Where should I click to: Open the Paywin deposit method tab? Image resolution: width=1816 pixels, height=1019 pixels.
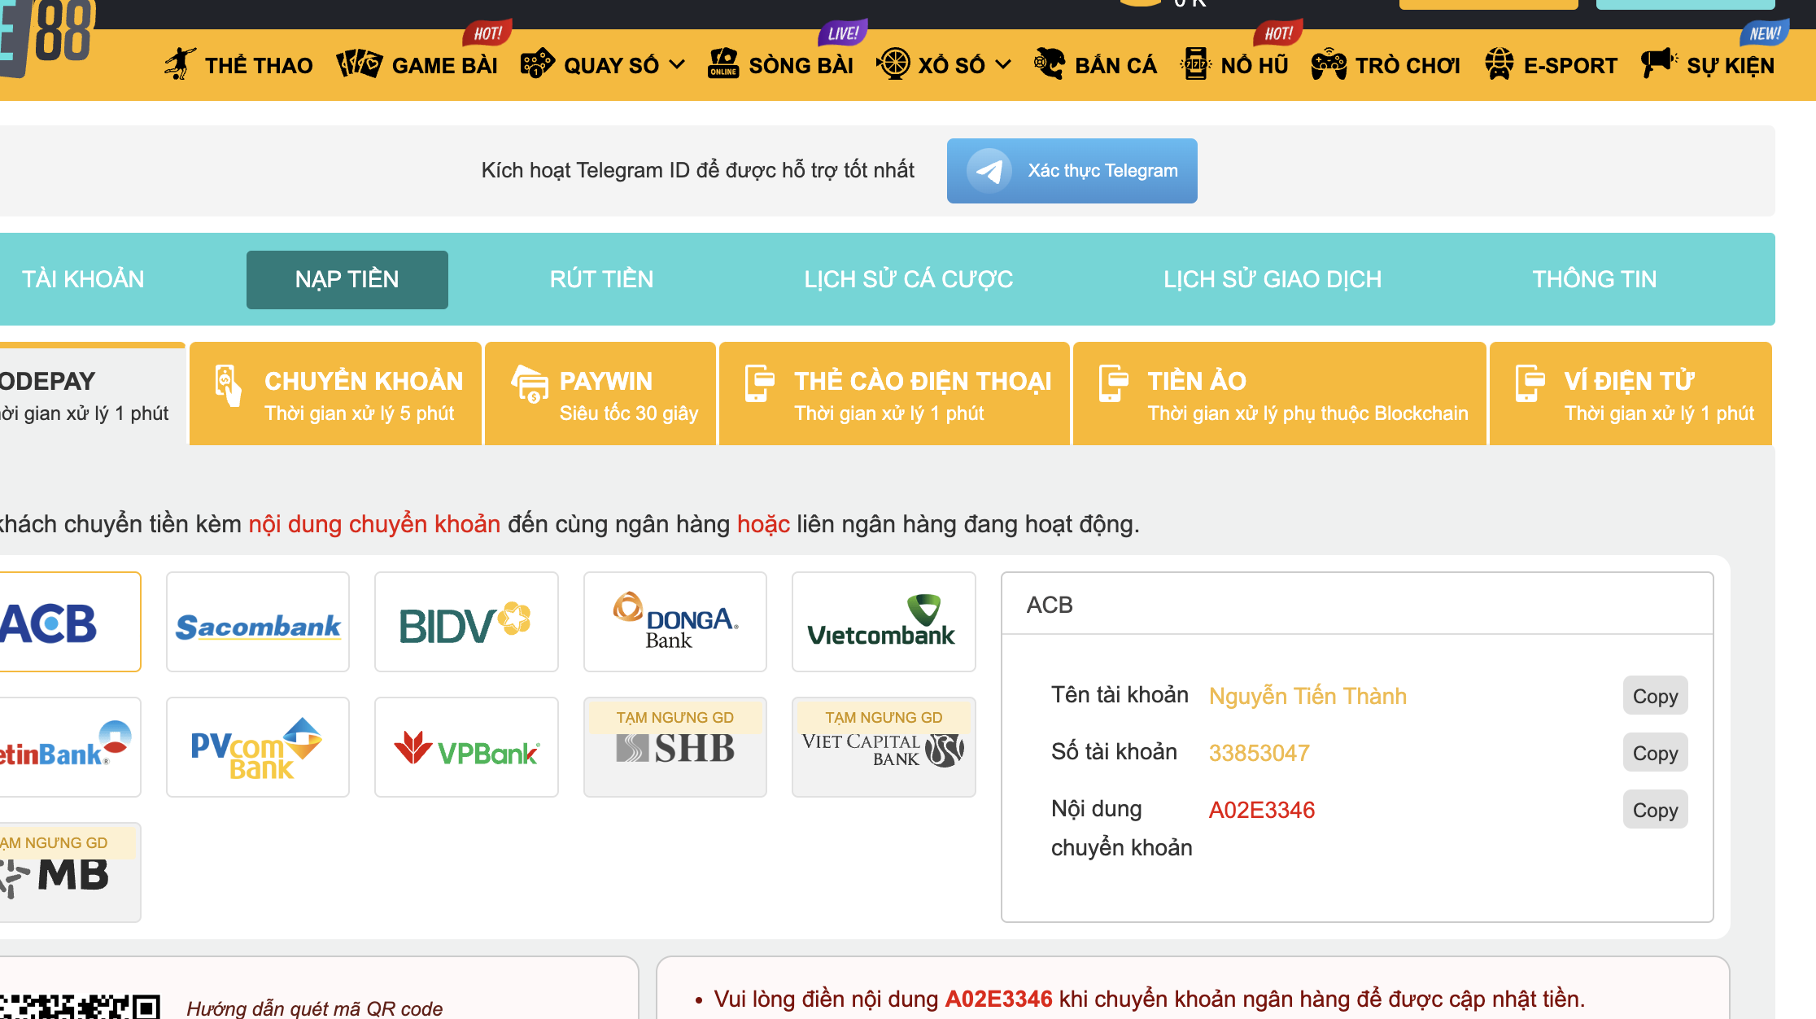(600, 395)
